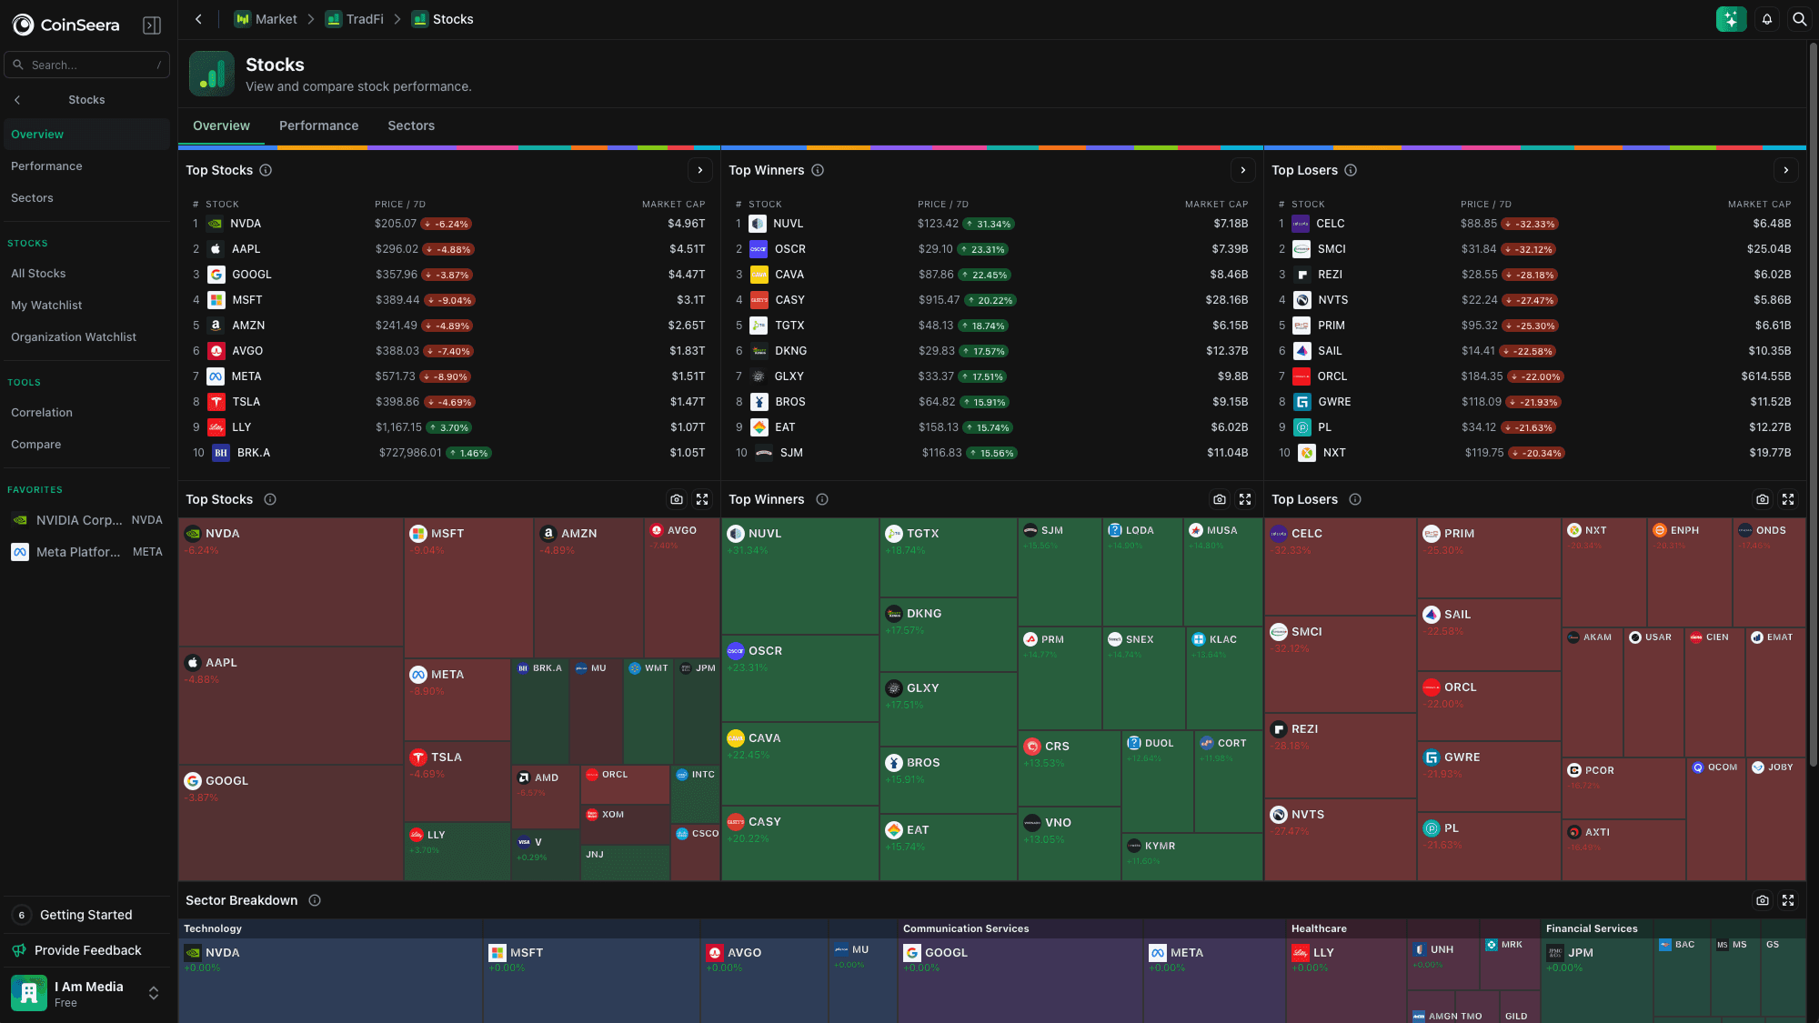
Task: Click the GOOGL tile in Sector Breakdown
Action: click(x=1020, y=980)
